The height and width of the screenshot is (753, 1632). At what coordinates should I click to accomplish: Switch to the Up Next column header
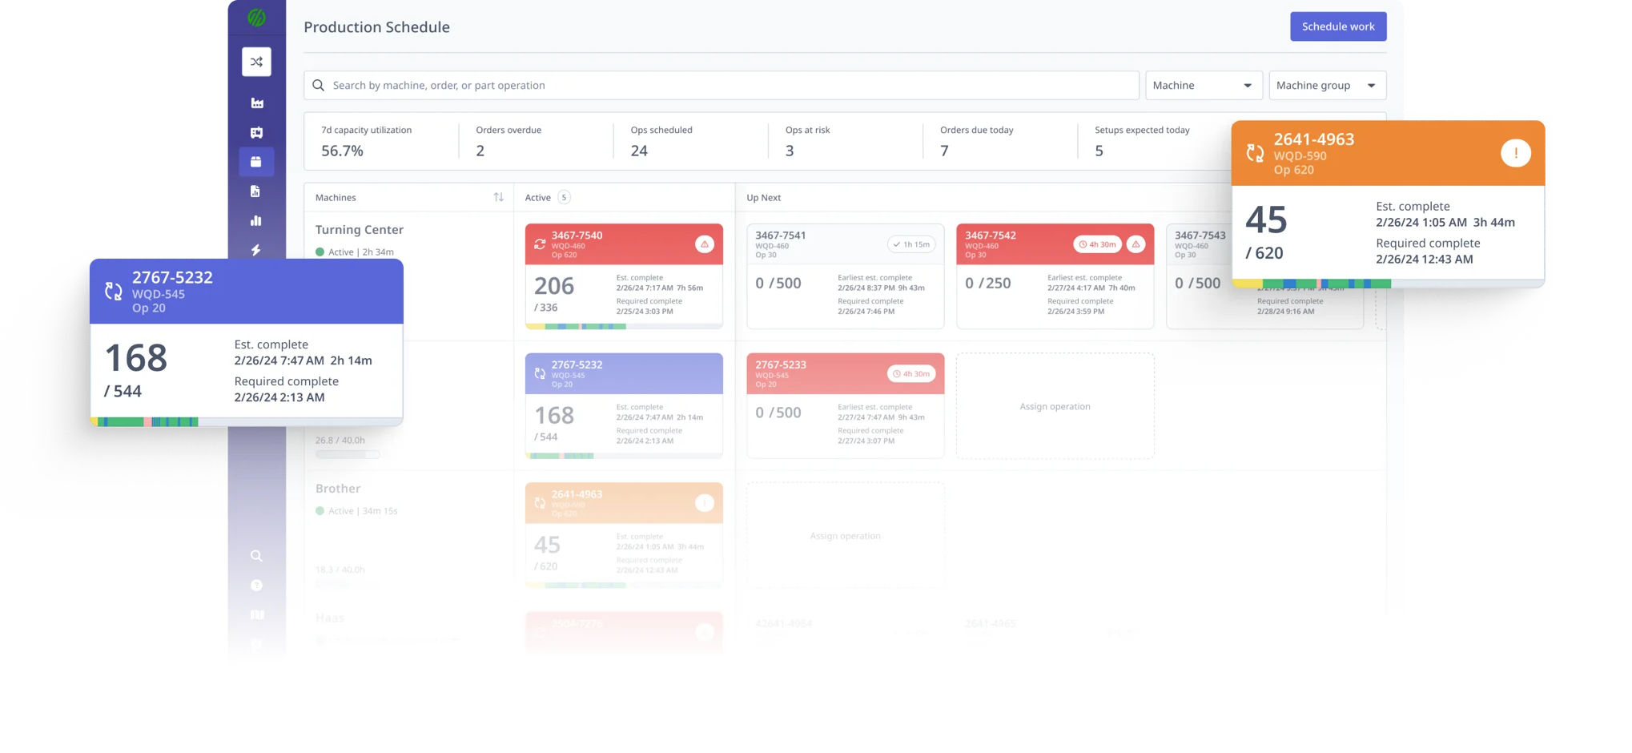763,197
